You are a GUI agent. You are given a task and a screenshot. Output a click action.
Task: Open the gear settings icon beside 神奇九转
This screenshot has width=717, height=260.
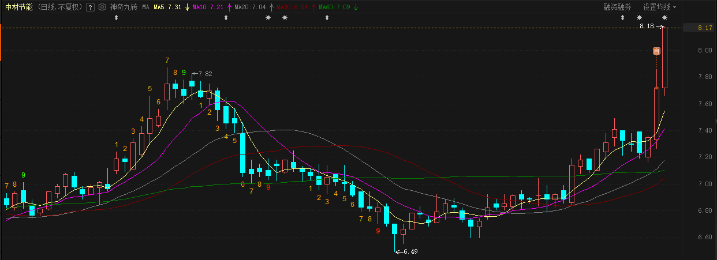102,7
